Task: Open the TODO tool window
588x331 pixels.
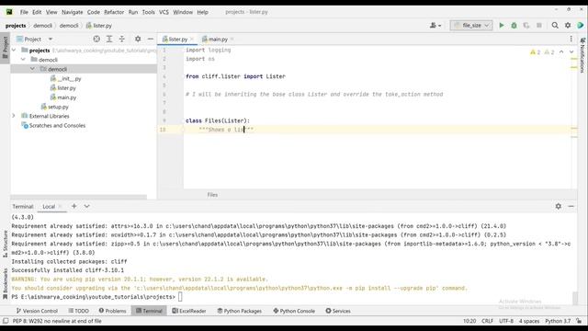Action: tap(78, 311)
